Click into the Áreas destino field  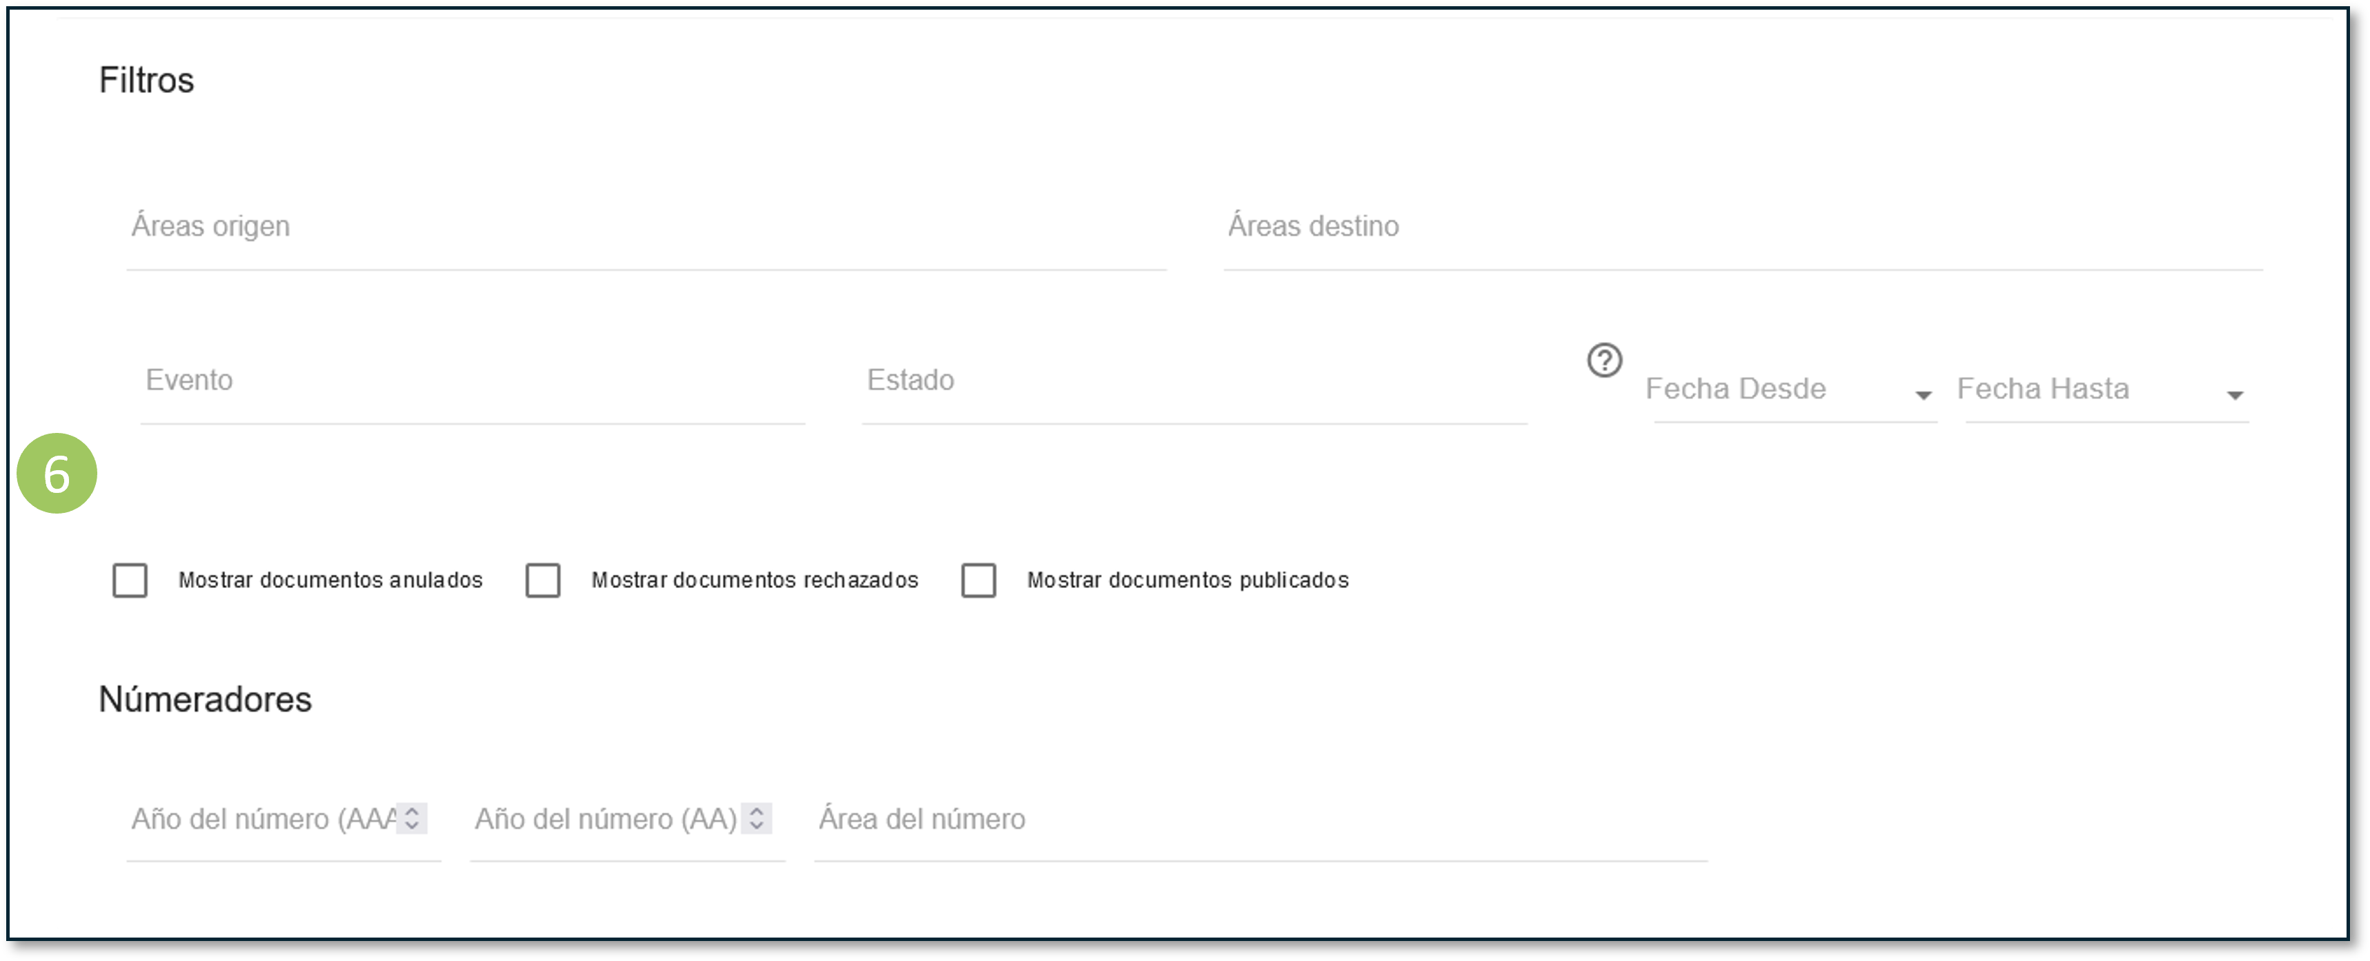click(x=1743, y=226)
